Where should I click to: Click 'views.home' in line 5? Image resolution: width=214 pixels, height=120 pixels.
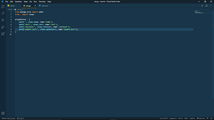click(x=33, y=22)
